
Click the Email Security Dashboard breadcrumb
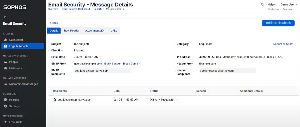tap(76, 9)
